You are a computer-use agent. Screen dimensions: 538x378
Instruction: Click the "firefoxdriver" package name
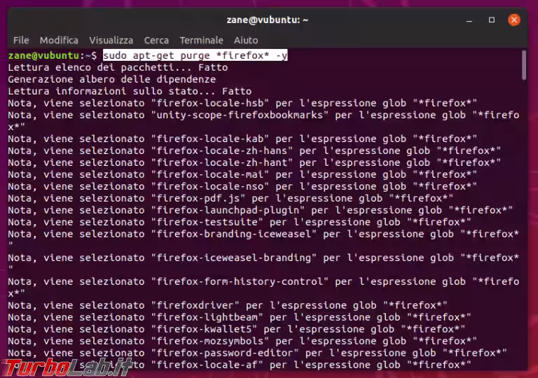[195, 305]
